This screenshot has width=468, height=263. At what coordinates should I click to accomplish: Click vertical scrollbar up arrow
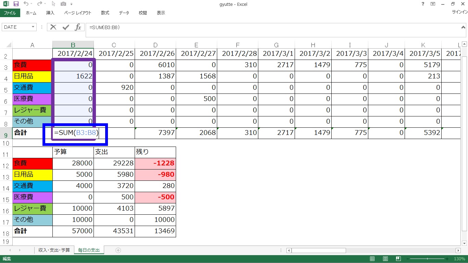[465, 44]
